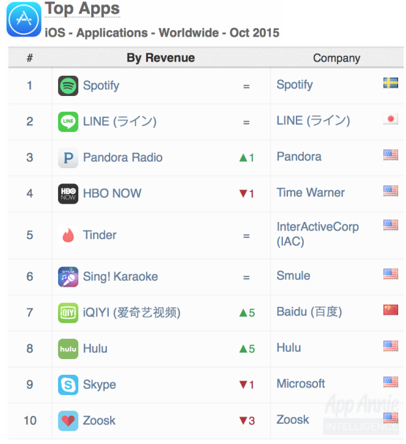The width and height of the screenshot is (406, 444).
Task: Click the App Store logo icon
Action: pos(23,19)
